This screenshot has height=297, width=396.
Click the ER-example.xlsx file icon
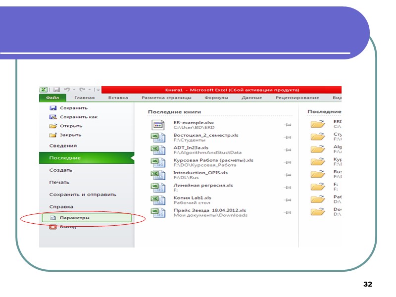158,125
